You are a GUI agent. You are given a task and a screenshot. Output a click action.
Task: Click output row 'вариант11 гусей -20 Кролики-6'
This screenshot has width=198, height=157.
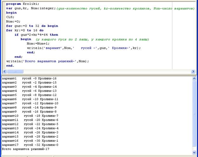point(30,120)
